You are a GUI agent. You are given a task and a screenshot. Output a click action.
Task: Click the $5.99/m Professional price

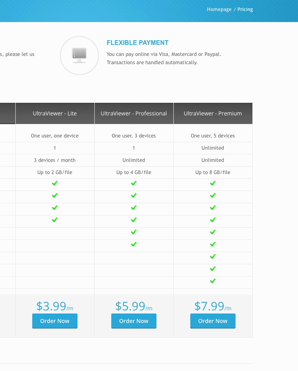(x=134, y=306)
